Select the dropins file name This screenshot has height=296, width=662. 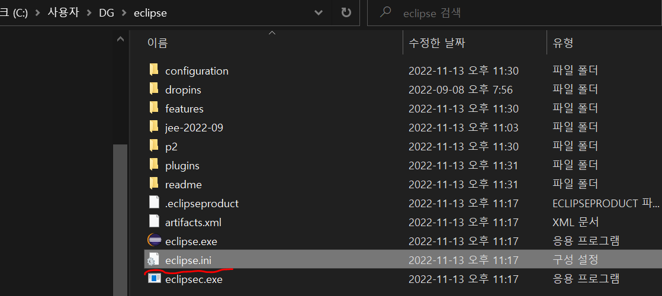183,90
